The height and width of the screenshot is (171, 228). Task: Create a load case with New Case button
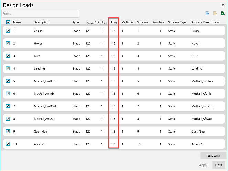(213, 156)
